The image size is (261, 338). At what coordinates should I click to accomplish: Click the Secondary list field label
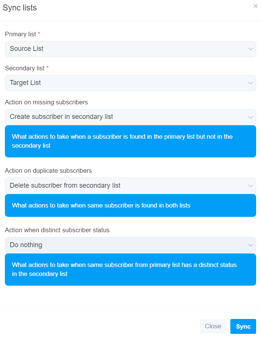tap(25, 68)
